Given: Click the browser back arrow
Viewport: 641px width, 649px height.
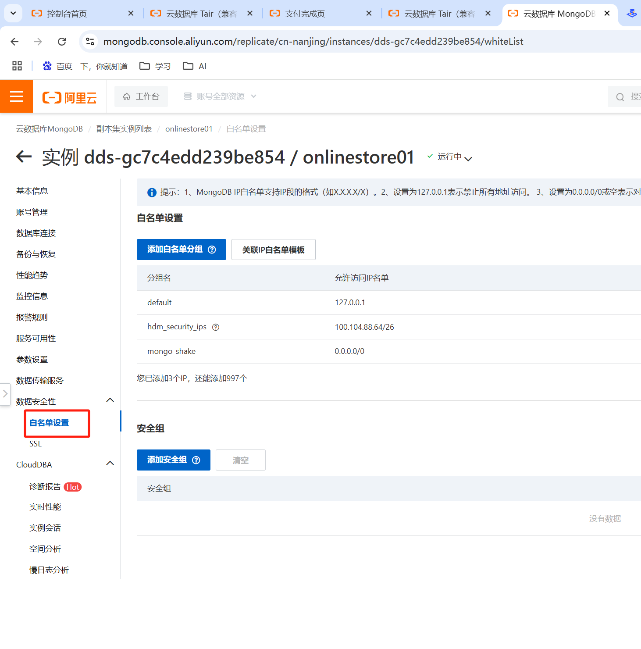Looking at the screenshot, I should click(14, 42).
